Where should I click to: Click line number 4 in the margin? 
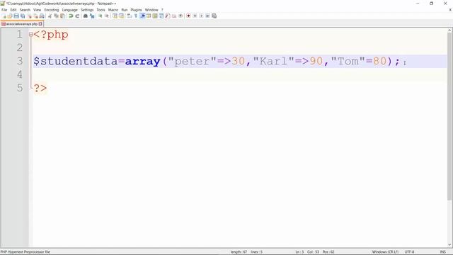point(20,74)
